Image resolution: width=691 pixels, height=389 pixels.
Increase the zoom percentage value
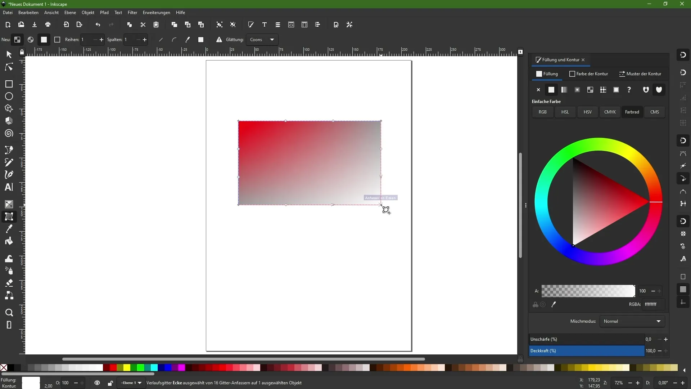click(638, 383)
